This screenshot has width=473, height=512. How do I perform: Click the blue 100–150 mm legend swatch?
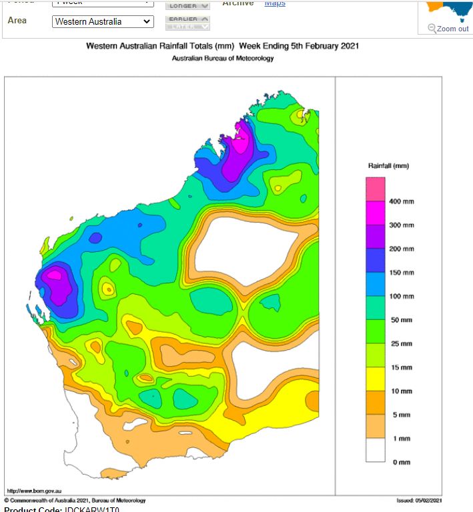pyautogui.click(x=376, y=284)
